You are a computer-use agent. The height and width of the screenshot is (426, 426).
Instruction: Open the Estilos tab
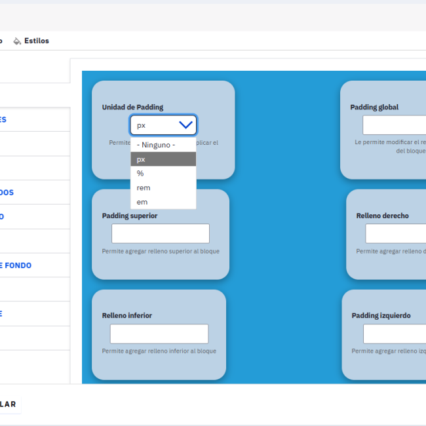pyautogui.click(x=37, y=41)
